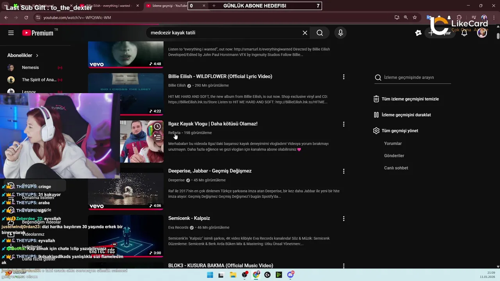Open the Windows Start menu

tap(210, 275)
